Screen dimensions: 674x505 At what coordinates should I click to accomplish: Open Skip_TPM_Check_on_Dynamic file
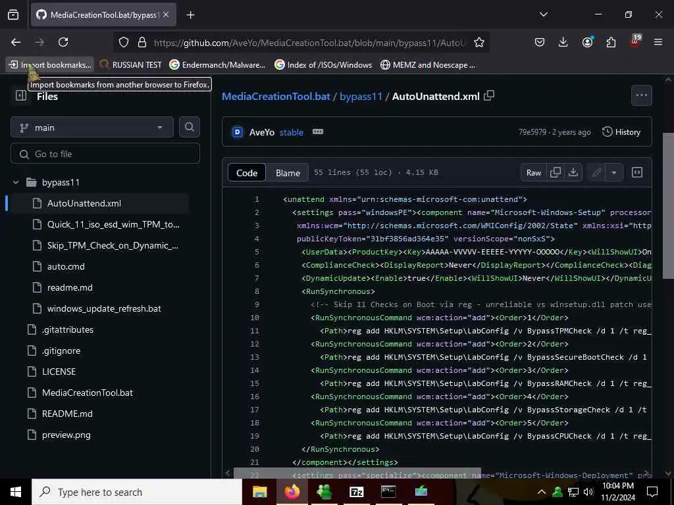pyautogui.click(x=113, y=245)
